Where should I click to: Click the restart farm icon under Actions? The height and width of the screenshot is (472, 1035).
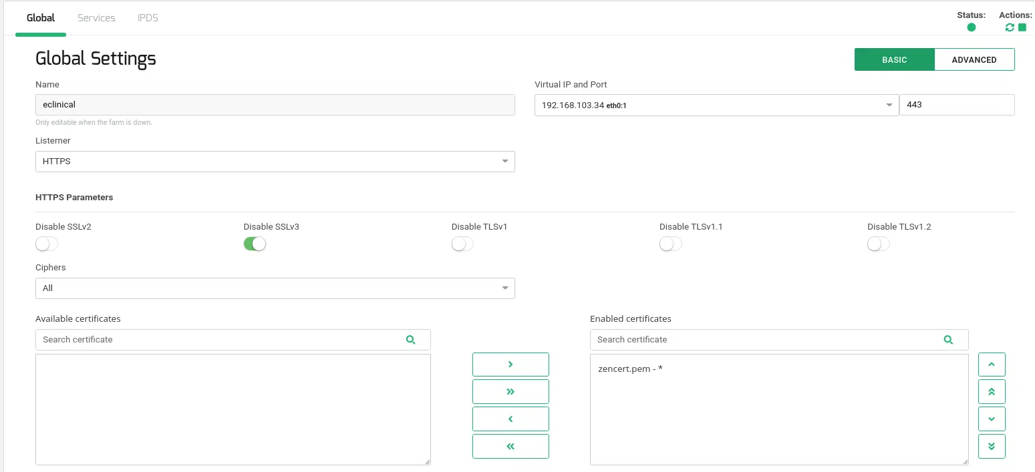point(1010,27)
